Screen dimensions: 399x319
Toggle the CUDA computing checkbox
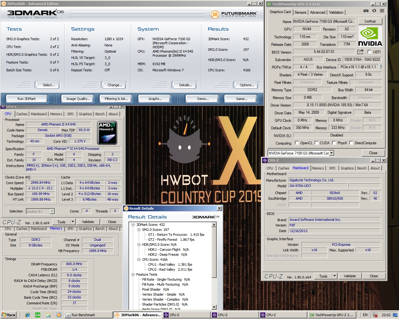pos(316,143)
